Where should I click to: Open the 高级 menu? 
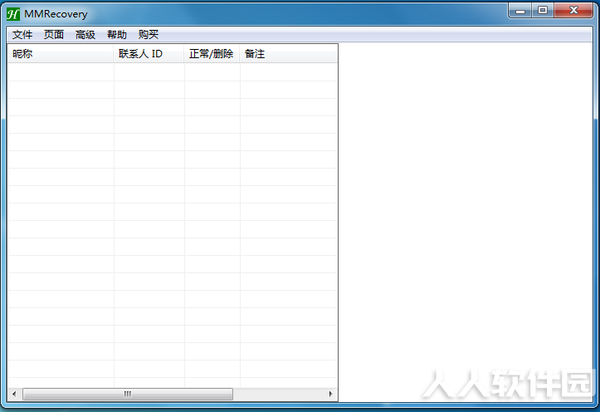85,34
